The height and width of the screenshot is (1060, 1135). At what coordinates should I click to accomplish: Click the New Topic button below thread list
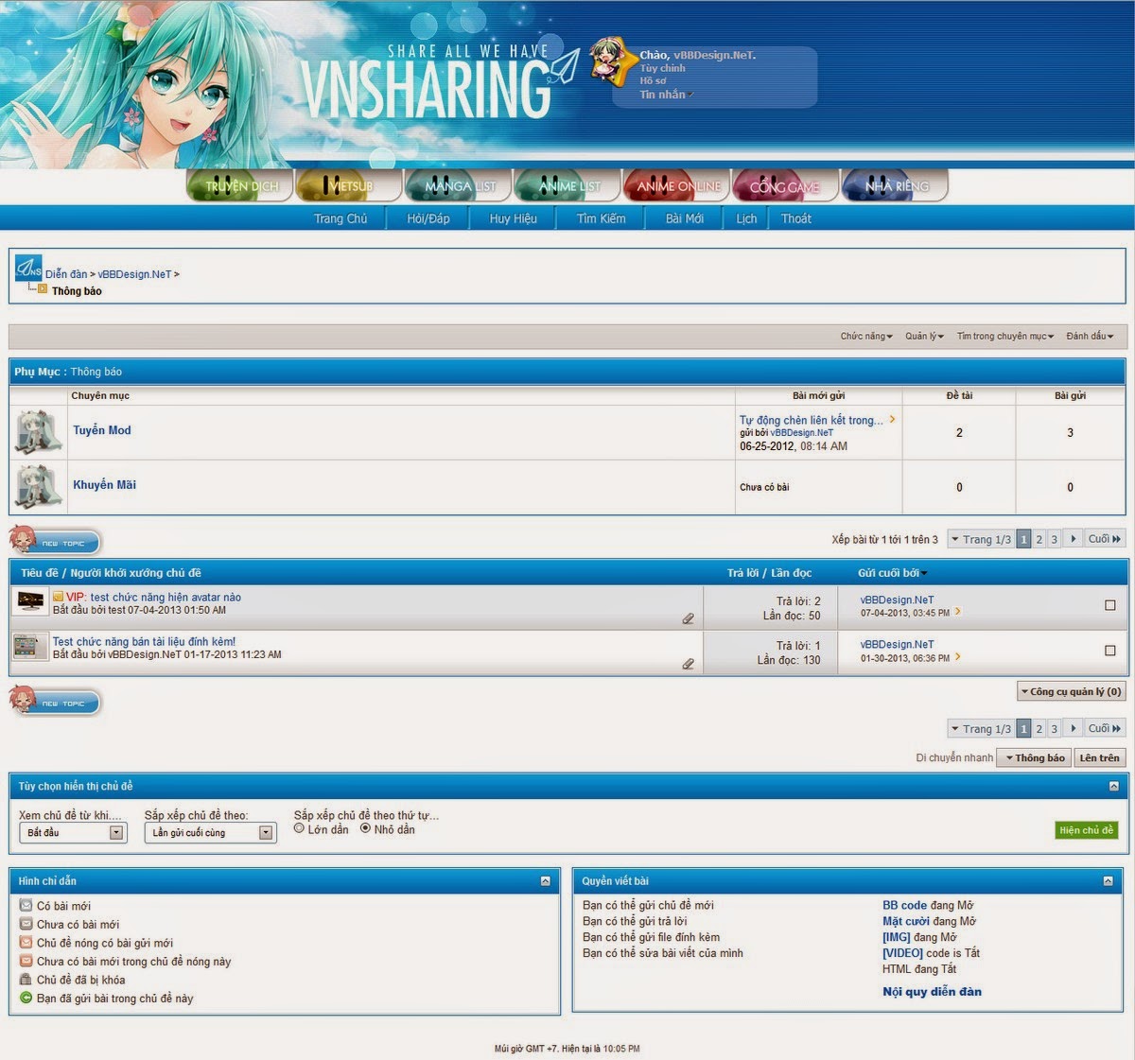click(55, 702)
